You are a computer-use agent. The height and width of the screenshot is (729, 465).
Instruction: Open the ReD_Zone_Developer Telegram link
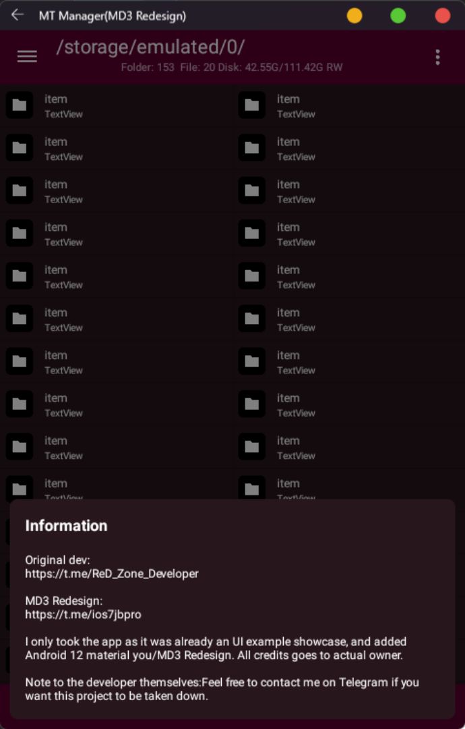pos(112,574)
